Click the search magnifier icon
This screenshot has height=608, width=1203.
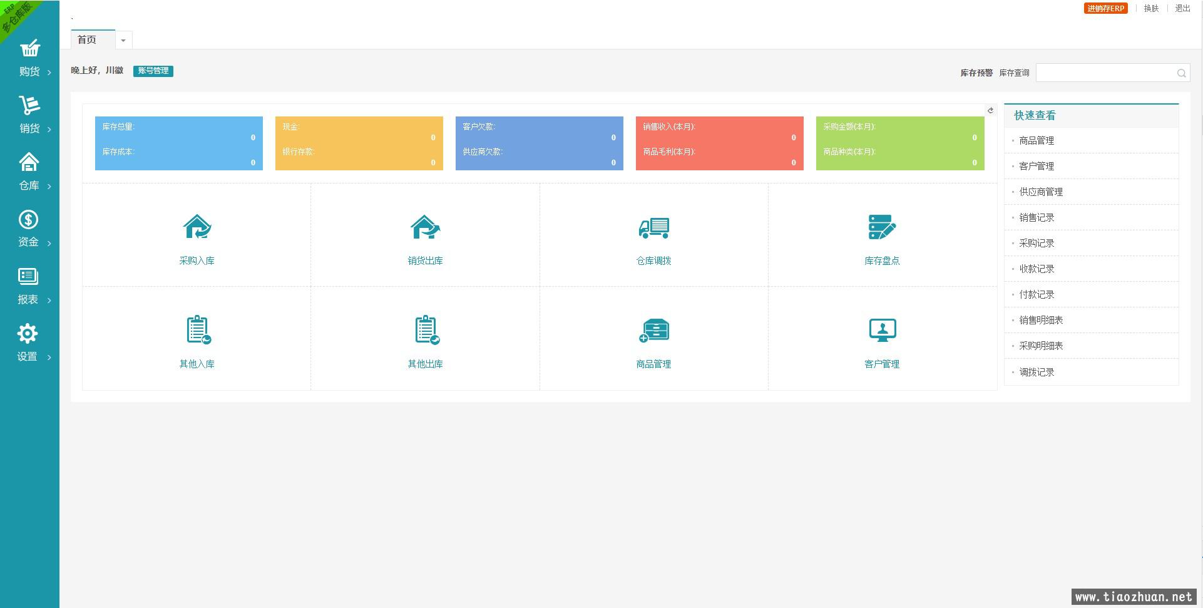[1181, 73]
